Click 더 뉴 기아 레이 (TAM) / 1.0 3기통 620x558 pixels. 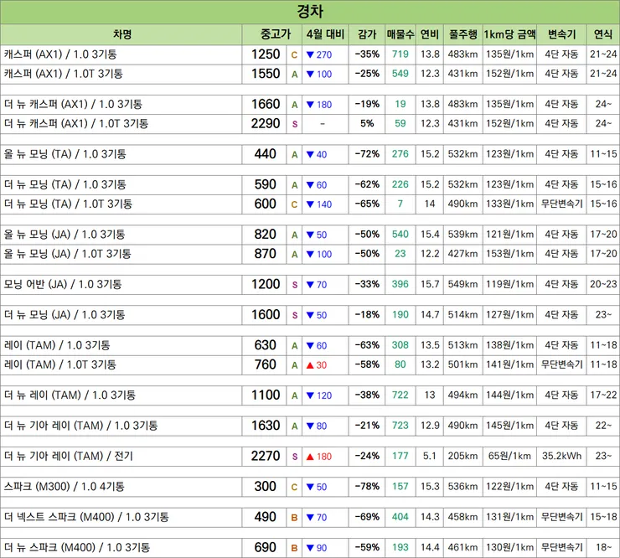click(80, 426)
